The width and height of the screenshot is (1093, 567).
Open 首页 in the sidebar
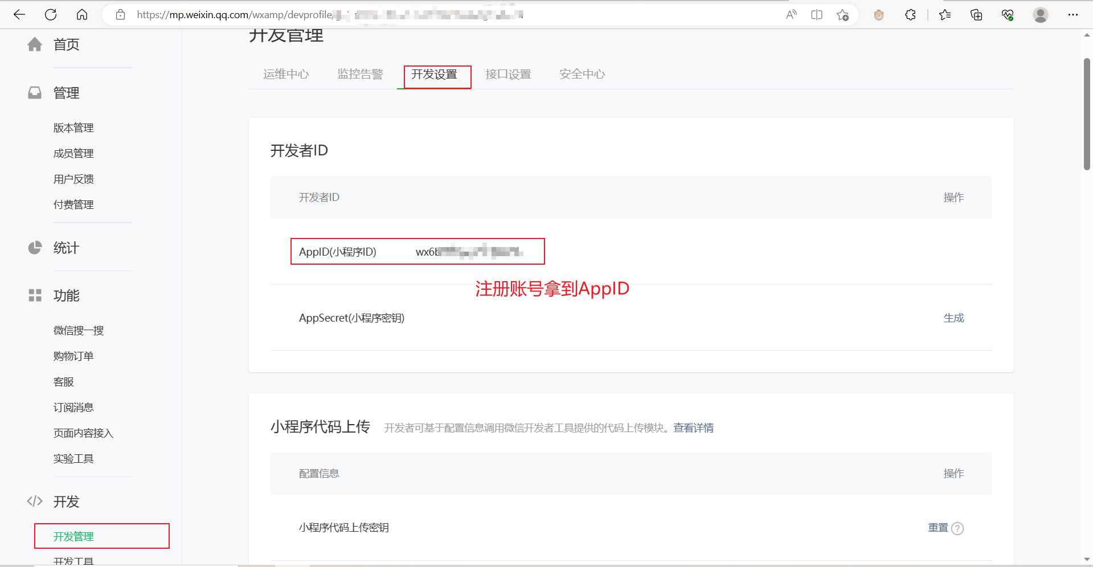66,44
